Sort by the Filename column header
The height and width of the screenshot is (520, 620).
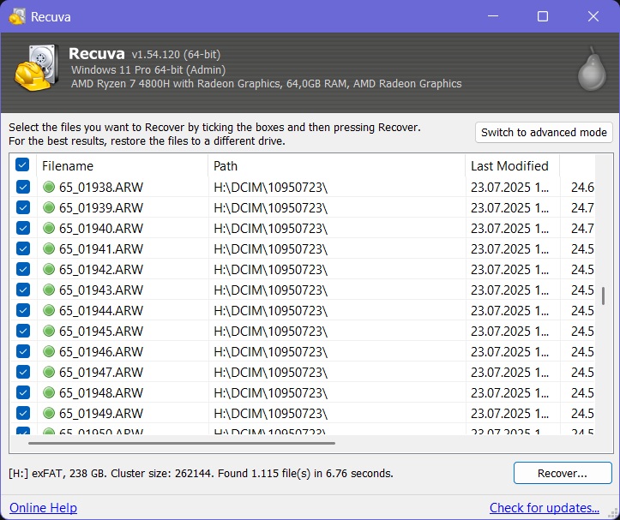(122, 166)
